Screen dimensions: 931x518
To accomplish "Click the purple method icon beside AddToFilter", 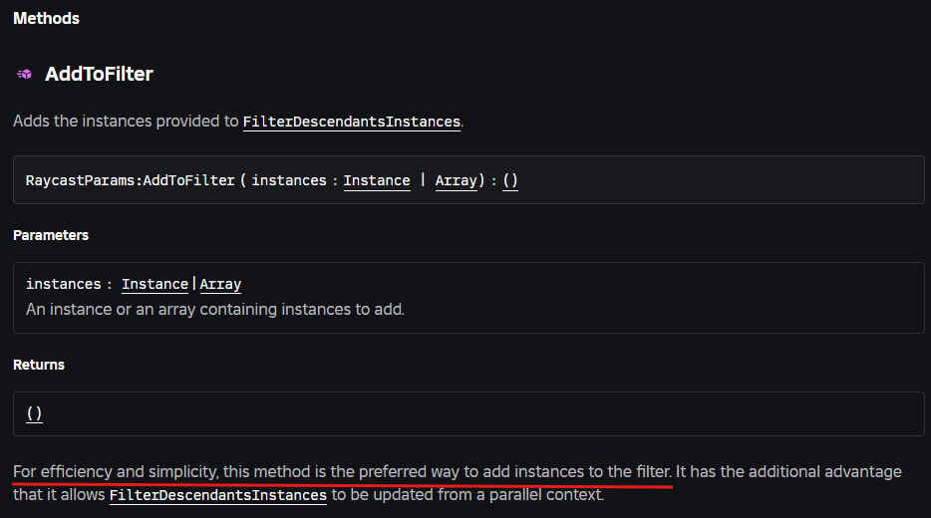I will tap(25, 75).
